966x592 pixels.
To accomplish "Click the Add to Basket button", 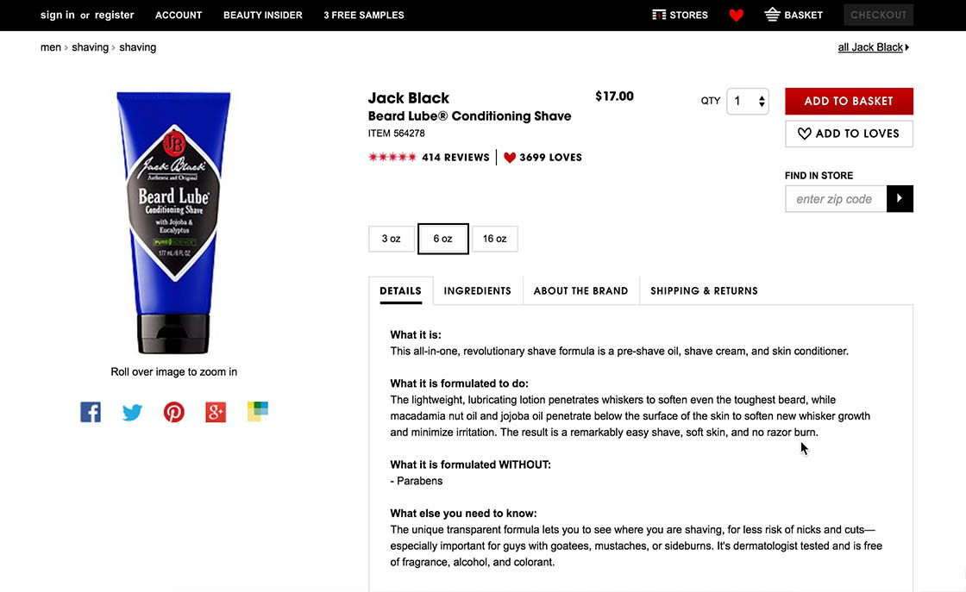I will pos(849,101).
